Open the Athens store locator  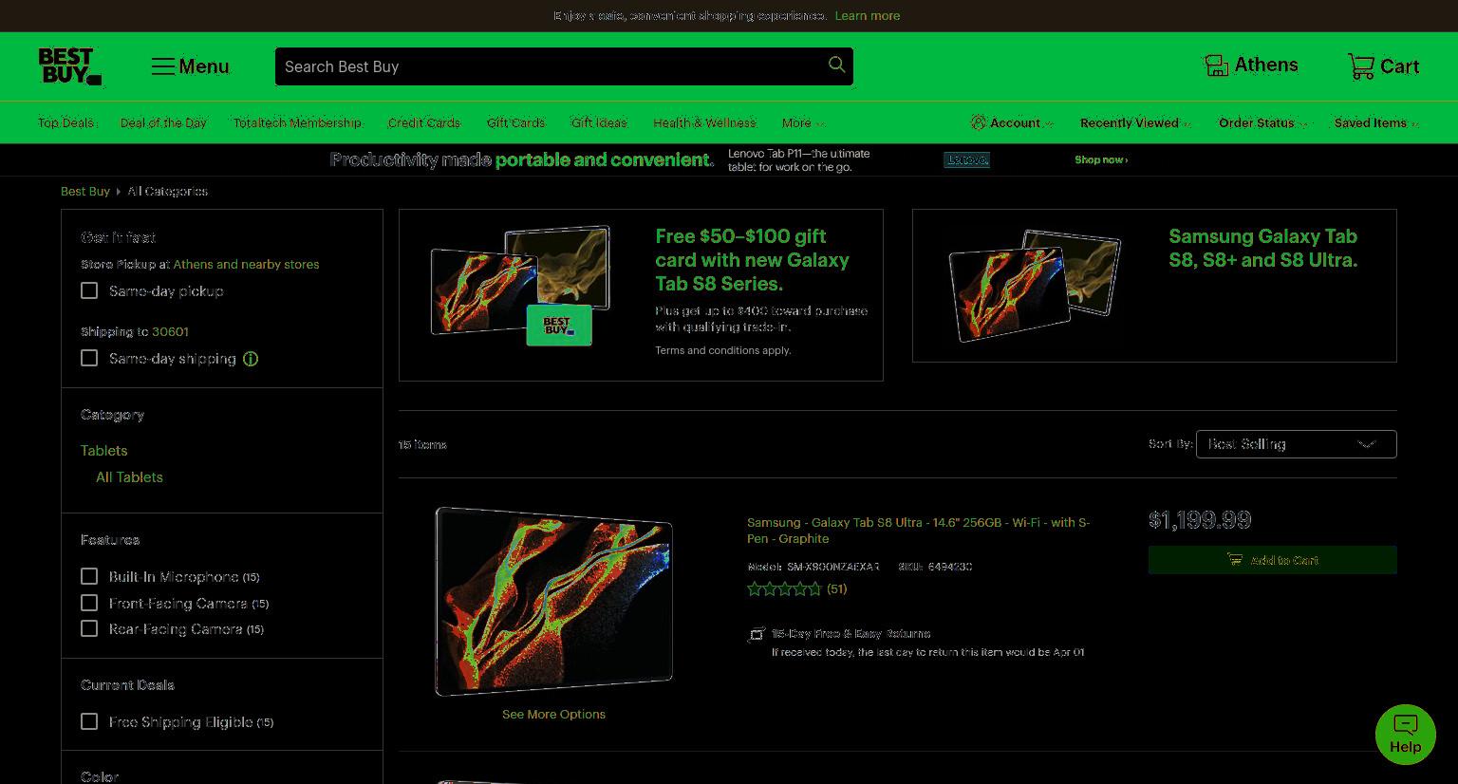click(1250, 65)
